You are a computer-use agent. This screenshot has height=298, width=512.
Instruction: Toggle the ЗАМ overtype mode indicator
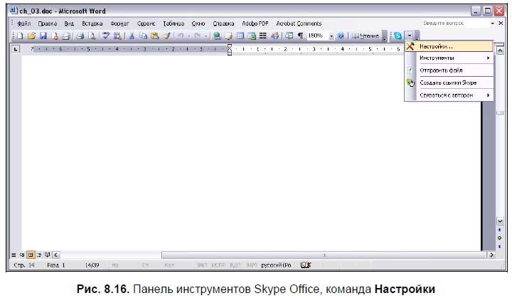251,265
